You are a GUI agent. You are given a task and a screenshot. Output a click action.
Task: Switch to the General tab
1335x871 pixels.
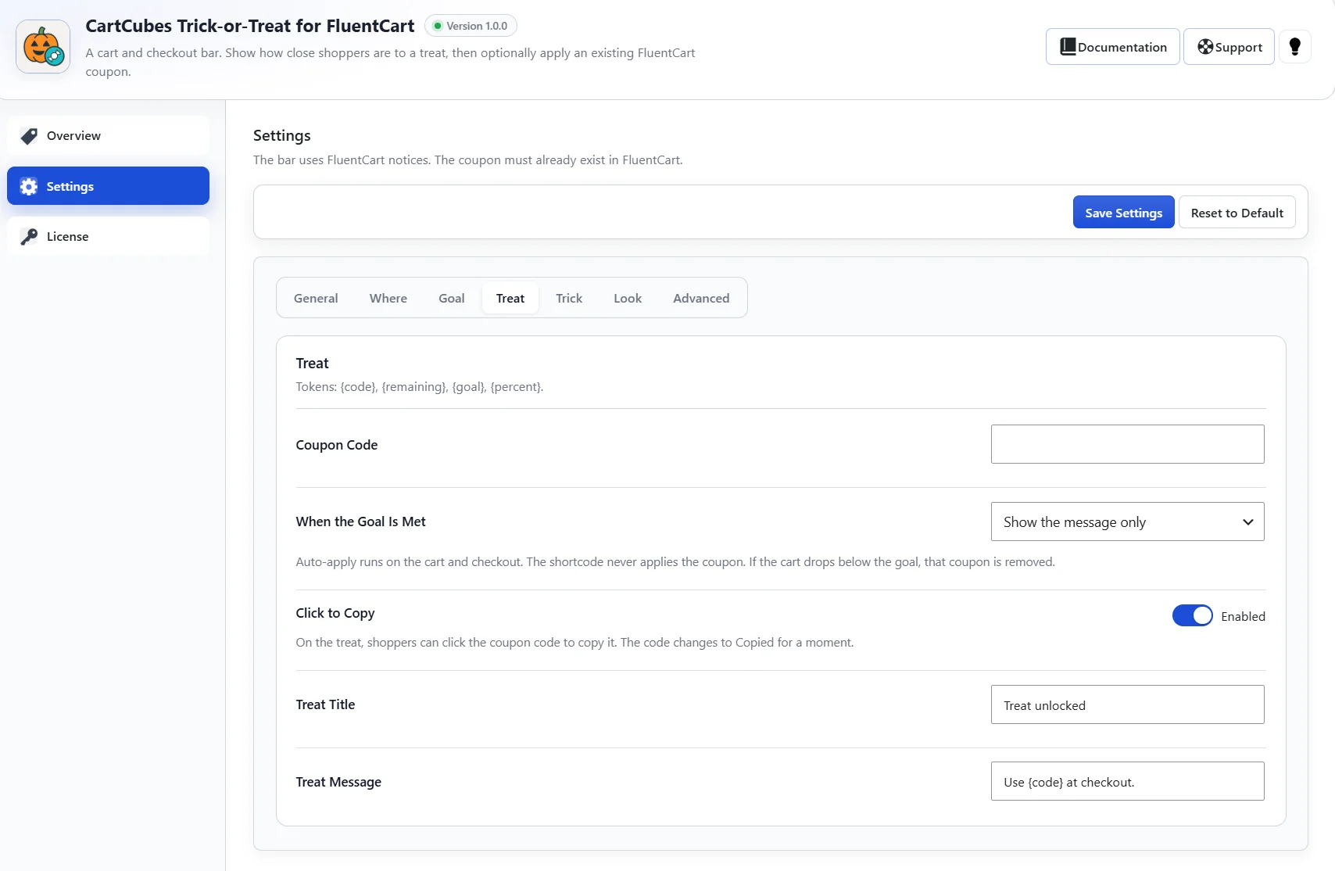pos(316,298)
